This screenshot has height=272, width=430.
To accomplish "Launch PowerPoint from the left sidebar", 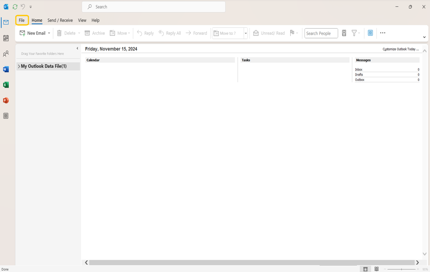I will coord(6,100).
